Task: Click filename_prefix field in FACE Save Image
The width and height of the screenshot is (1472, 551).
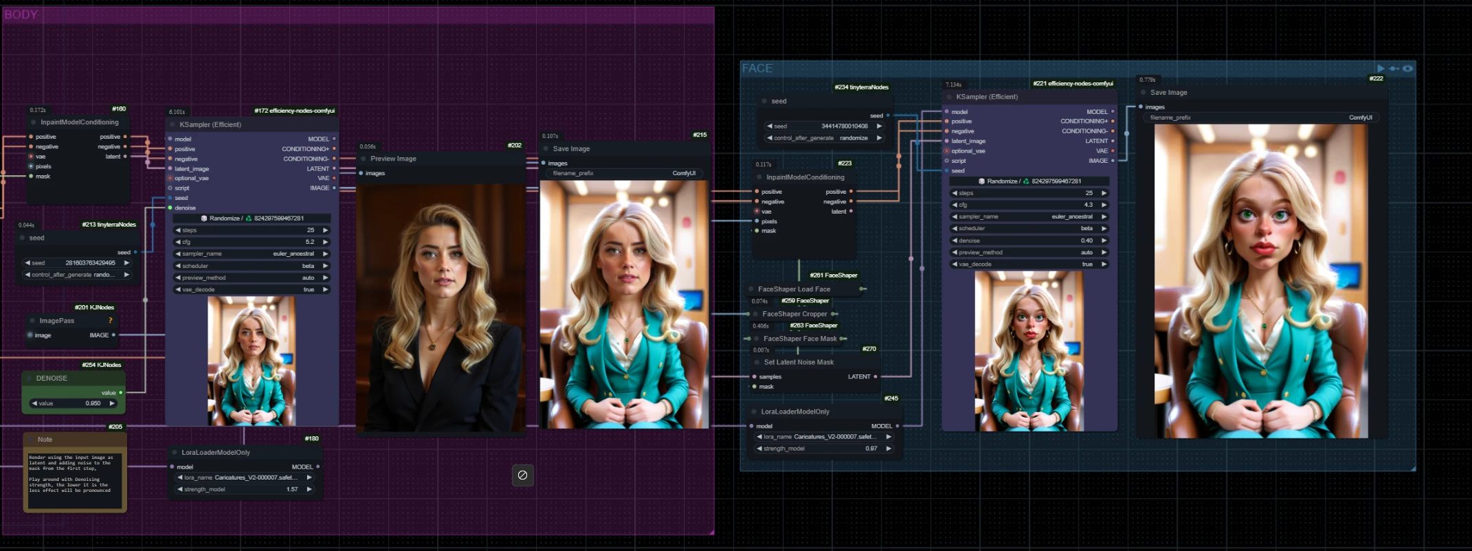Action: pyautogui.click(x=1260, y=117)
